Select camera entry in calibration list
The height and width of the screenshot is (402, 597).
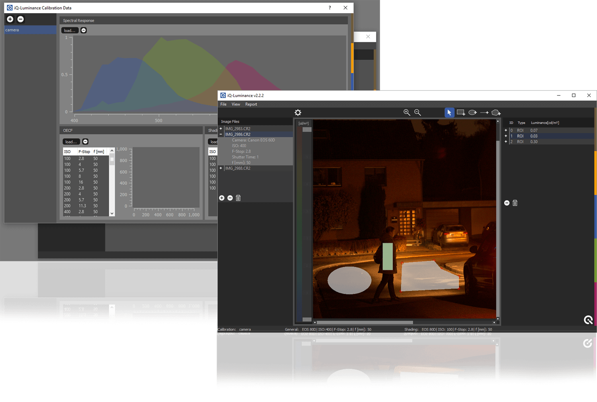(30, 30)
